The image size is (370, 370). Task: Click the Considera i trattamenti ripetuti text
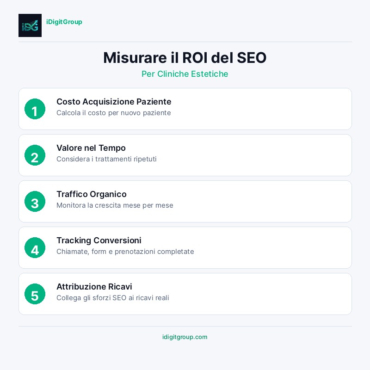coord(106,159)
